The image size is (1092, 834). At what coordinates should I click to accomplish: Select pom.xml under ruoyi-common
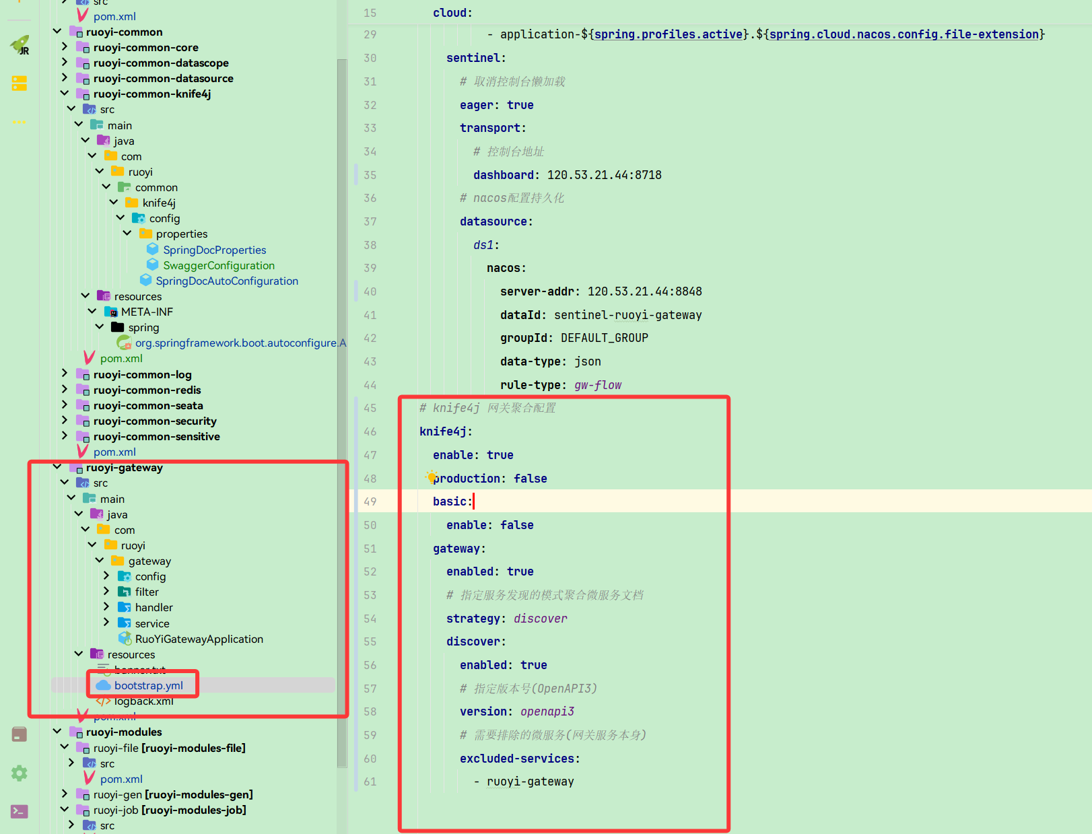click(x=114, y=452)
